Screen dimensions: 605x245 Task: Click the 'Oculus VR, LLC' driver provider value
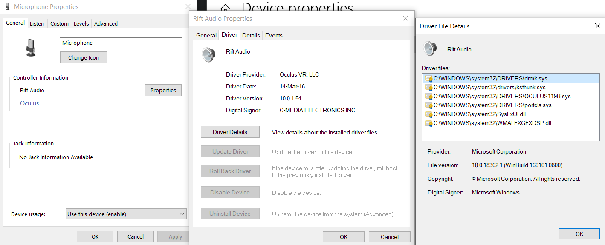pyautogui.click(x=299, y=74)
